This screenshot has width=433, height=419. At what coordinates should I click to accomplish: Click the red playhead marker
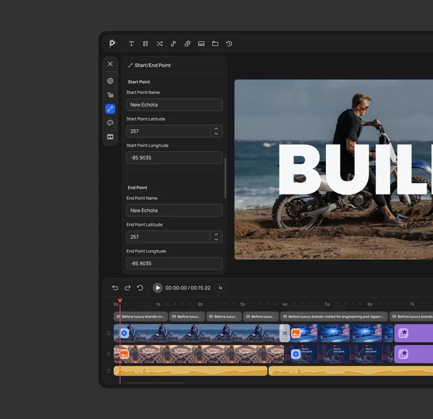120,301
